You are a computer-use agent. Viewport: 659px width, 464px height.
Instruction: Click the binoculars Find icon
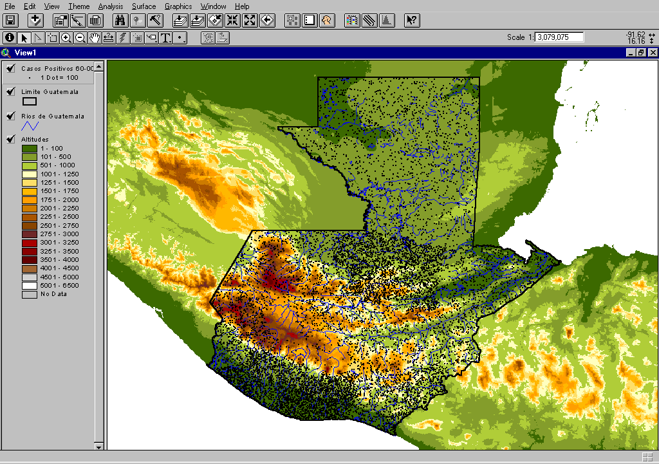point(119,21)
